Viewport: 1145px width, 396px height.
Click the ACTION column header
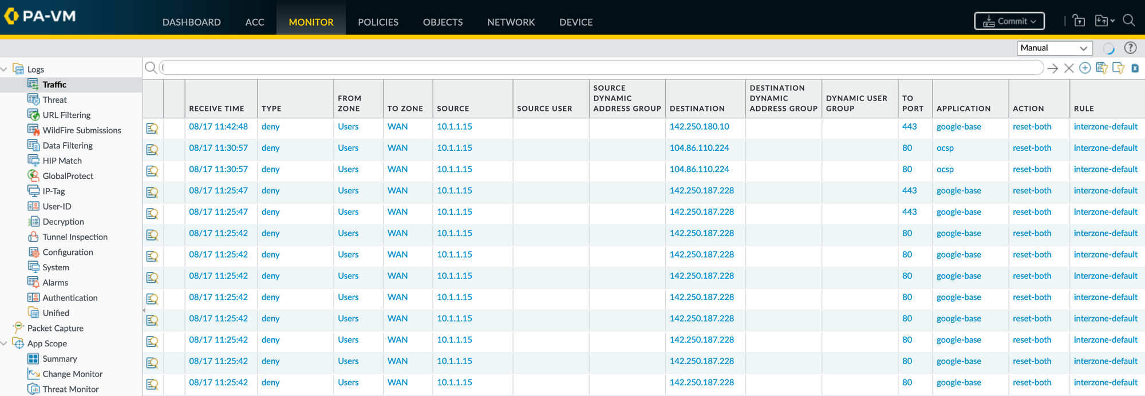[1028, 109]
